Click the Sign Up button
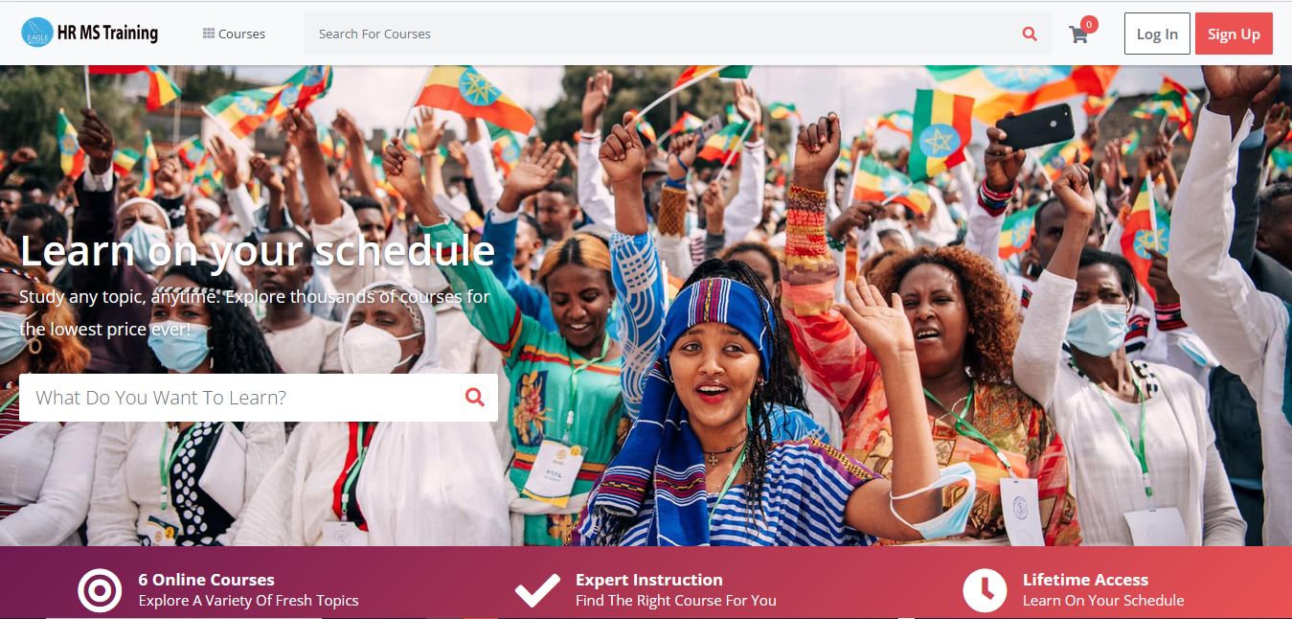 point(1234,34)
